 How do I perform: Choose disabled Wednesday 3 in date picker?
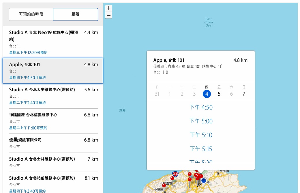(194, 94)
